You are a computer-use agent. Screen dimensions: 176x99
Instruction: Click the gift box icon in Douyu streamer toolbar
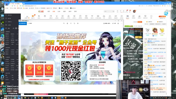(45, 16)
